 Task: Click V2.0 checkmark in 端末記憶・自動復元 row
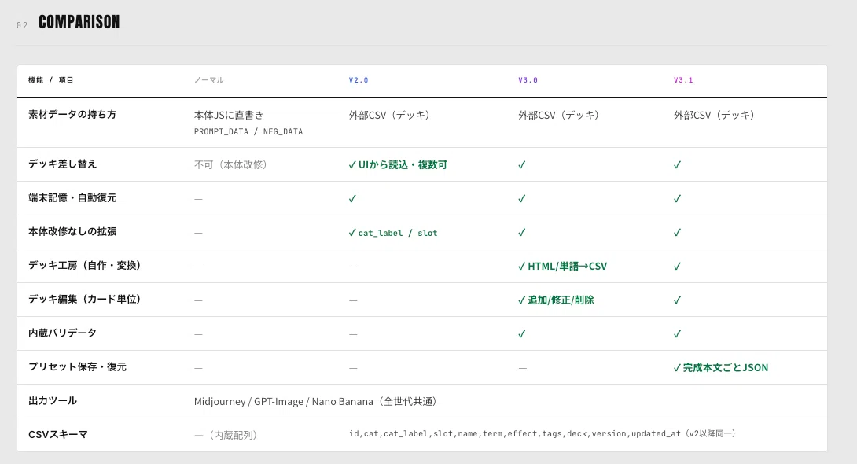[352, 198]
